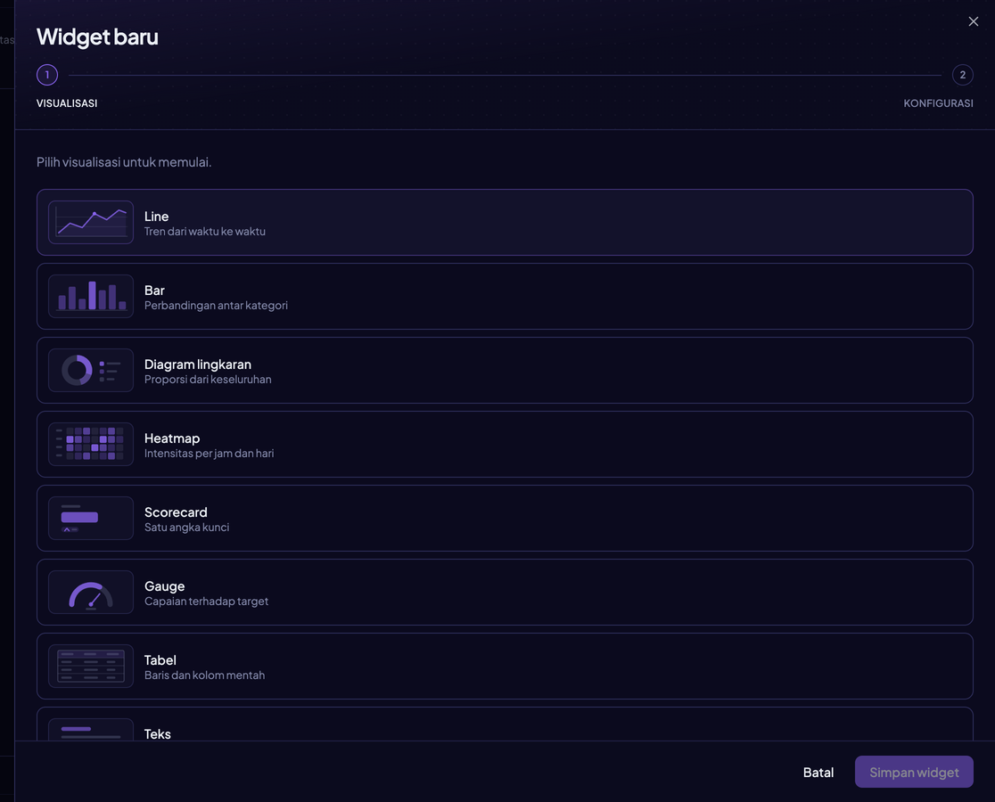Select "Line" visualization title
The image size is (995, 802).
(x=156, y=217)
